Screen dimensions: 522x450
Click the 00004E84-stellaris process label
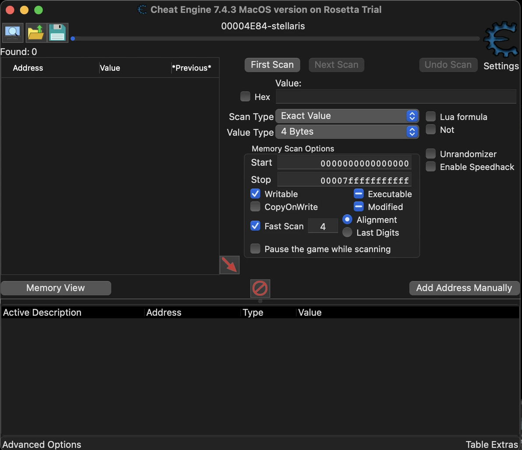click(263, 26)
